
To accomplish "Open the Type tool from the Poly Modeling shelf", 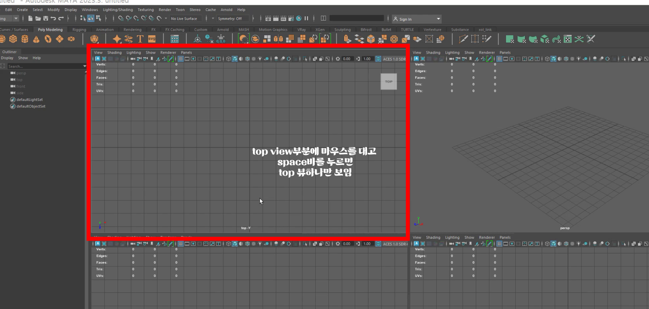I will pos(139,39).
